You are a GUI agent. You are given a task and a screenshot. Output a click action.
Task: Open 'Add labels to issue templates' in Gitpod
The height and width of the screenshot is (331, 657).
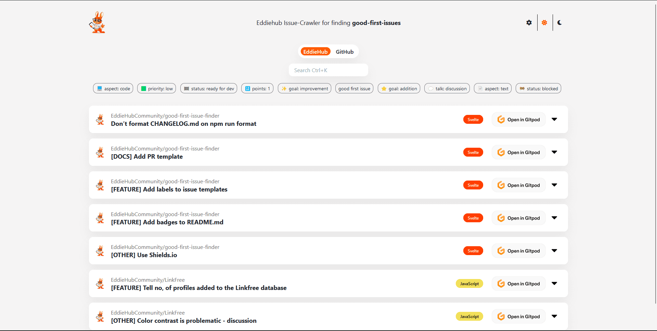coord(518,185)
